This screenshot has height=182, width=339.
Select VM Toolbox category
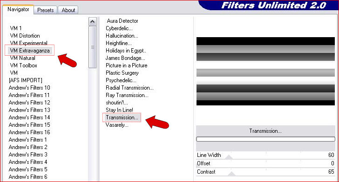(24, 65)
